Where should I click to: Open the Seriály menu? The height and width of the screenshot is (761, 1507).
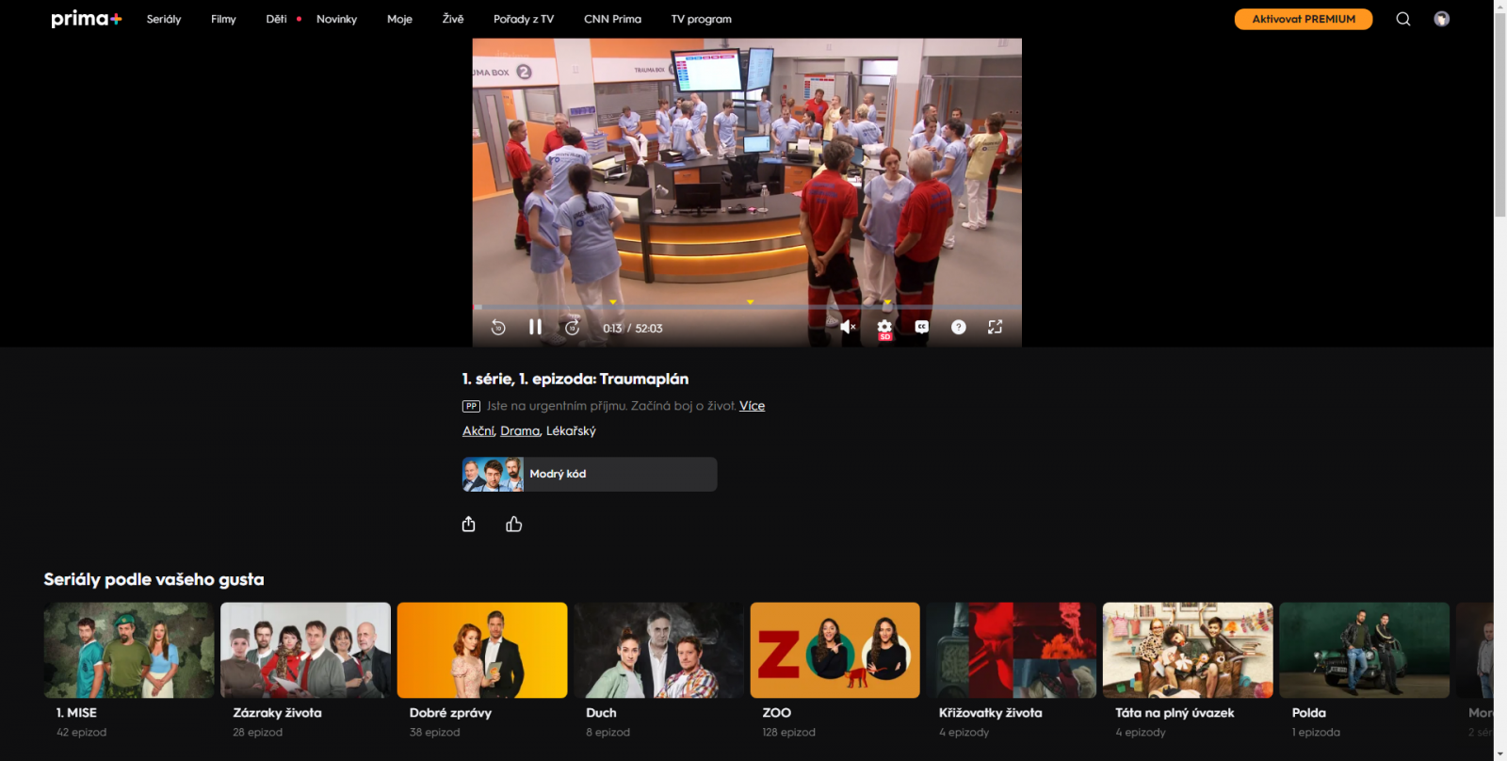164,19
